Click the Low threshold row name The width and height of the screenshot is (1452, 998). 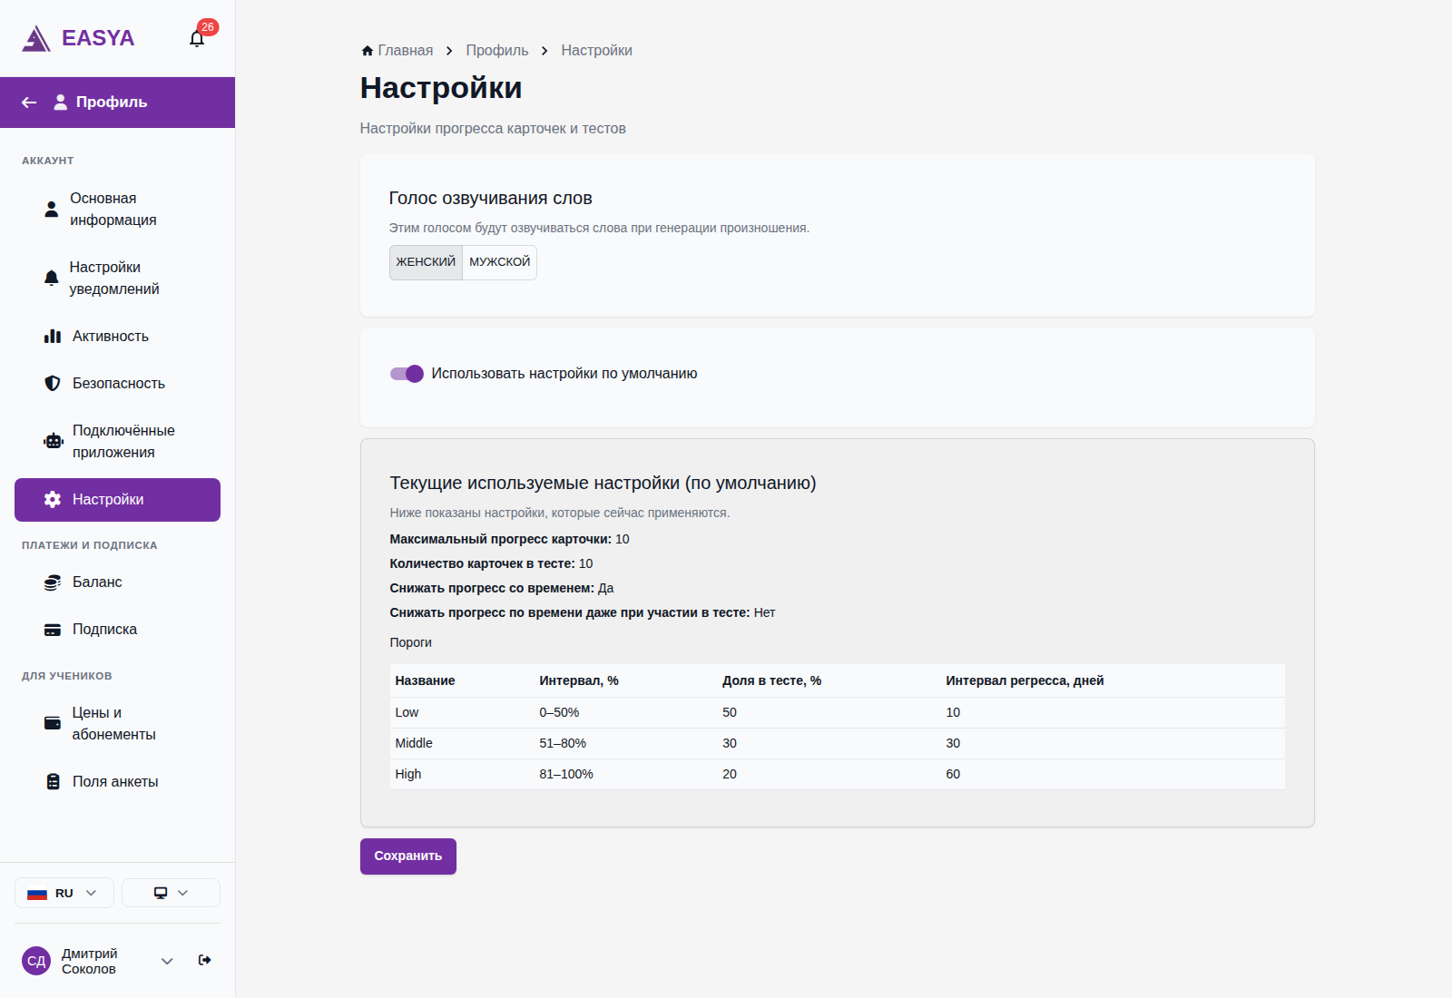tap(407, 713)
